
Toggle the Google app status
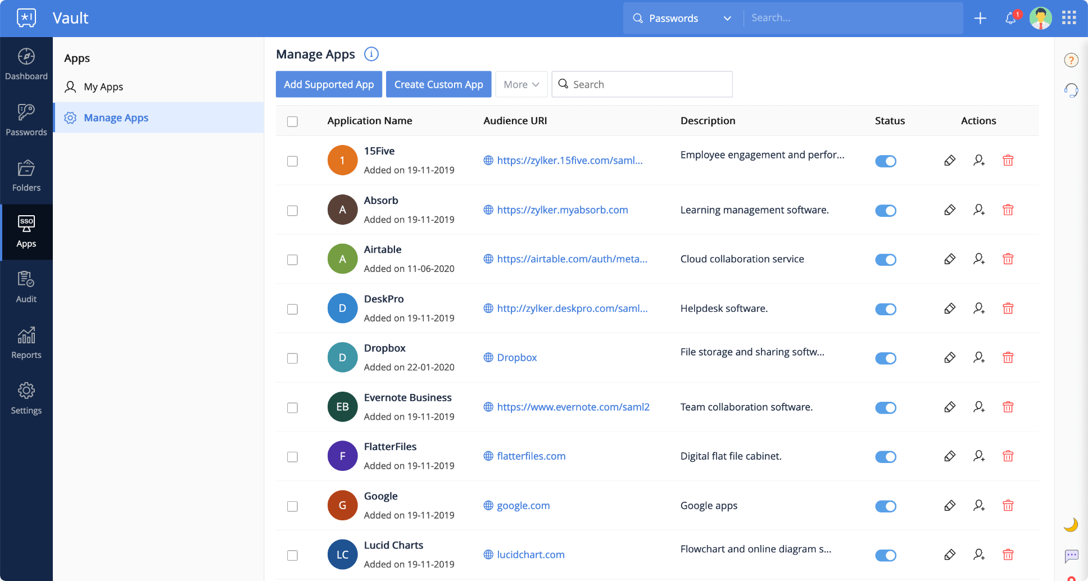886,506
